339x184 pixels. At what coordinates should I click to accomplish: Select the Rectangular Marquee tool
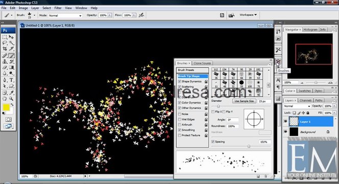[x=5, y=37]
